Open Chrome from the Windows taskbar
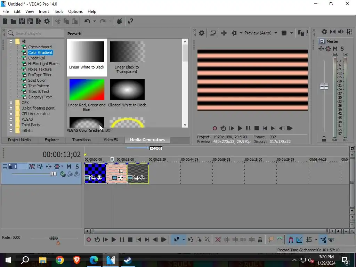The height and width of the screenshot is (267, 356). click(x=60, y=260)
